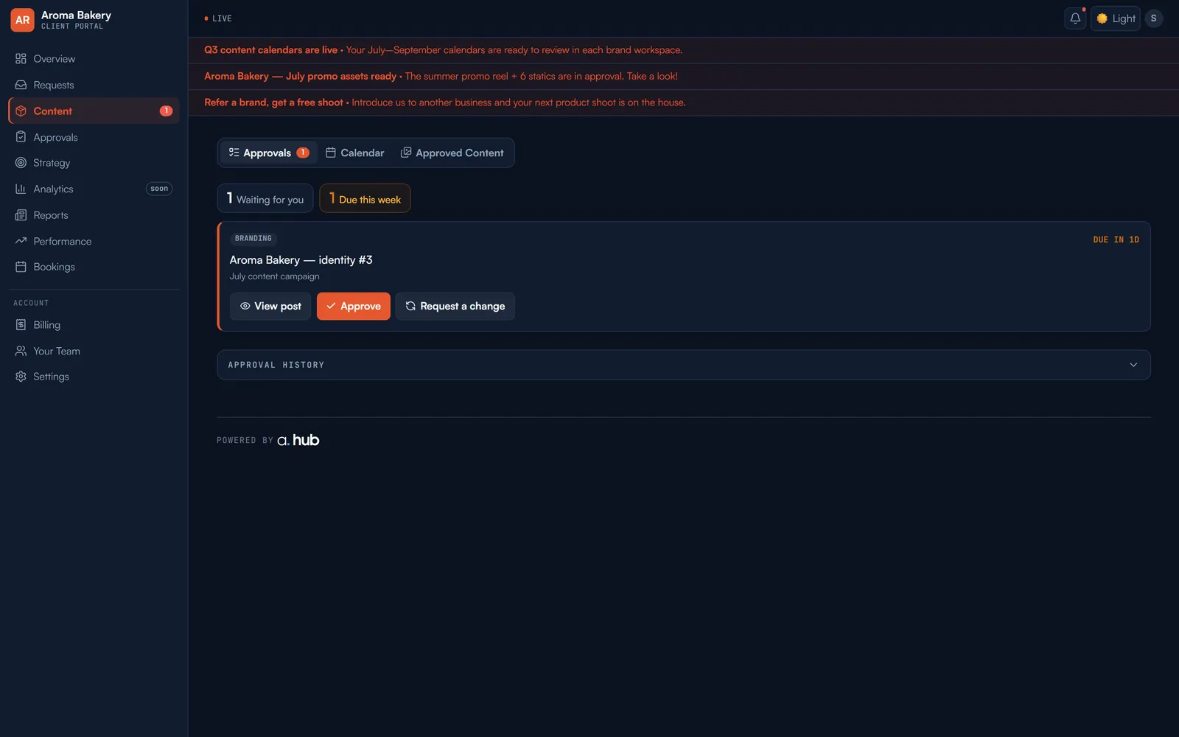
Task: Open the notifications bell
Action: pyautogui.click(x=1075, y=18)
